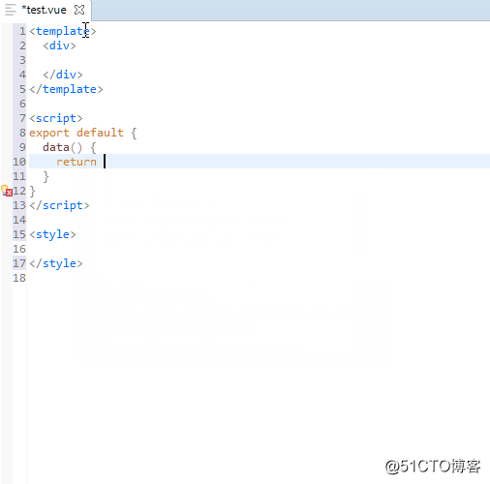490x484 pixels.
Task: Click line number 1 in the gutter
Action: [22, 31]
